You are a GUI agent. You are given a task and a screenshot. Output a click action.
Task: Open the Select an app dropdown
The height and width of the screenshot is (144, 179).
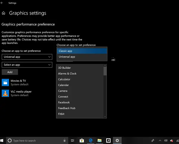[x=27, y=65]
